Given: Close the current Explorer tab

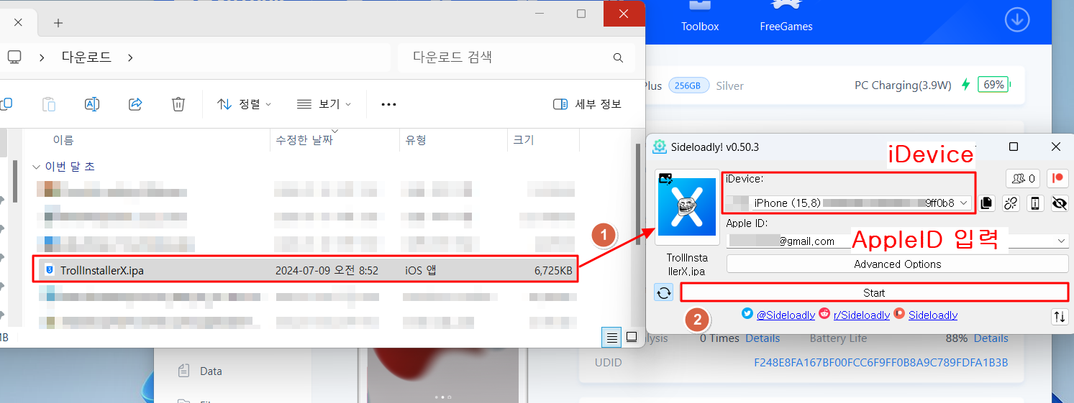Looking at the screenshot, I should pos(18,22).
